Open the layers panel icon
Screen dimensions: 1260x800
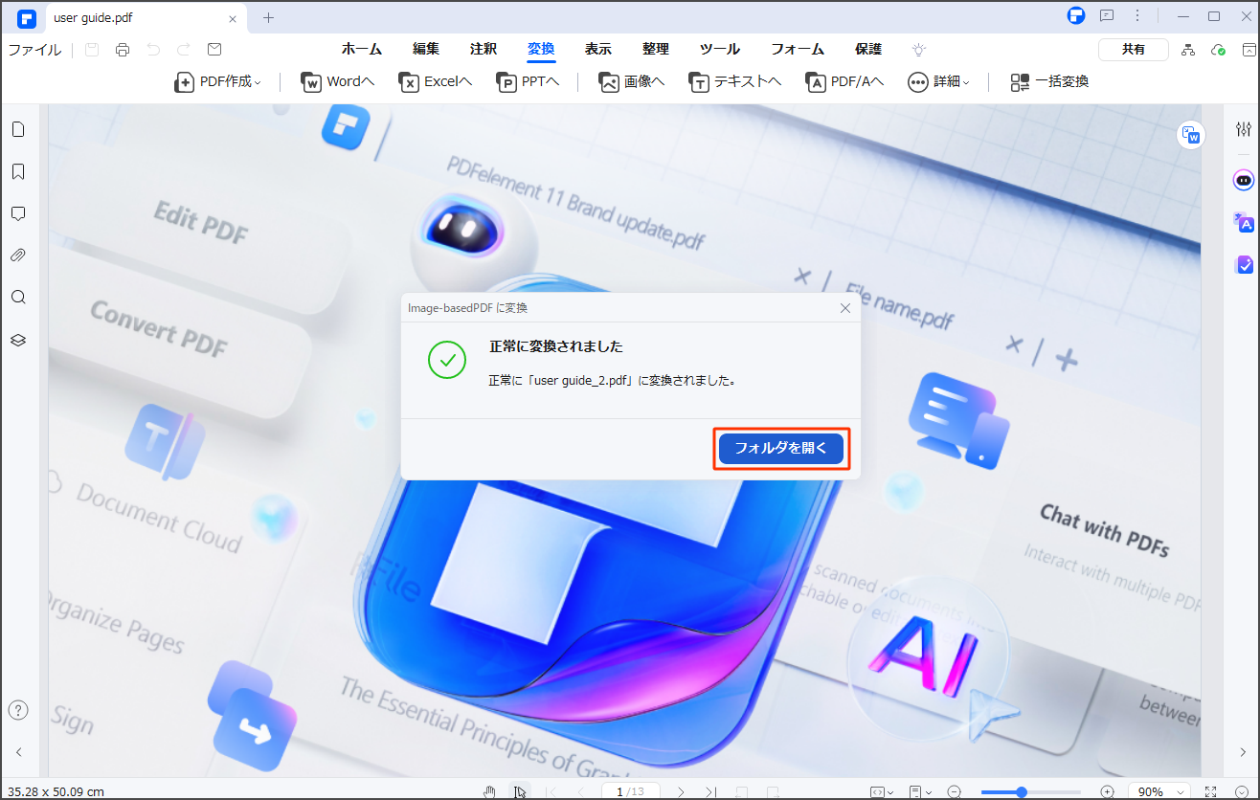pos(18,340)
